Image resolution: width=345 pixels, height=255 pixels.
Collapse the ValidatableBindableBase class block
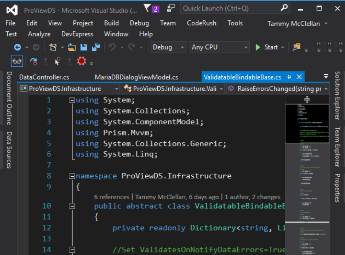pos(72,206)
